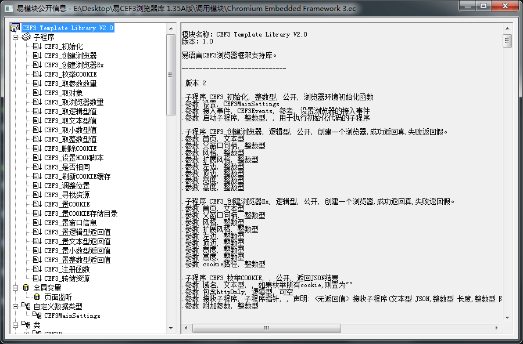Viewport: 523px width, 344px height.
Task: Click the text 易语言CEF3浏览器框架支持库。
Action: coord(229,55)
